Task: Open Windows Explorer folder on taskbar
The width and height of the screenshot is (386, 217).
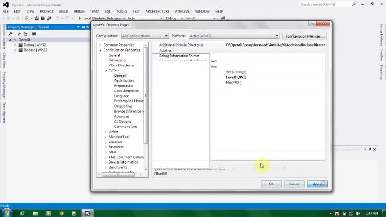Action: coord(35,213)
